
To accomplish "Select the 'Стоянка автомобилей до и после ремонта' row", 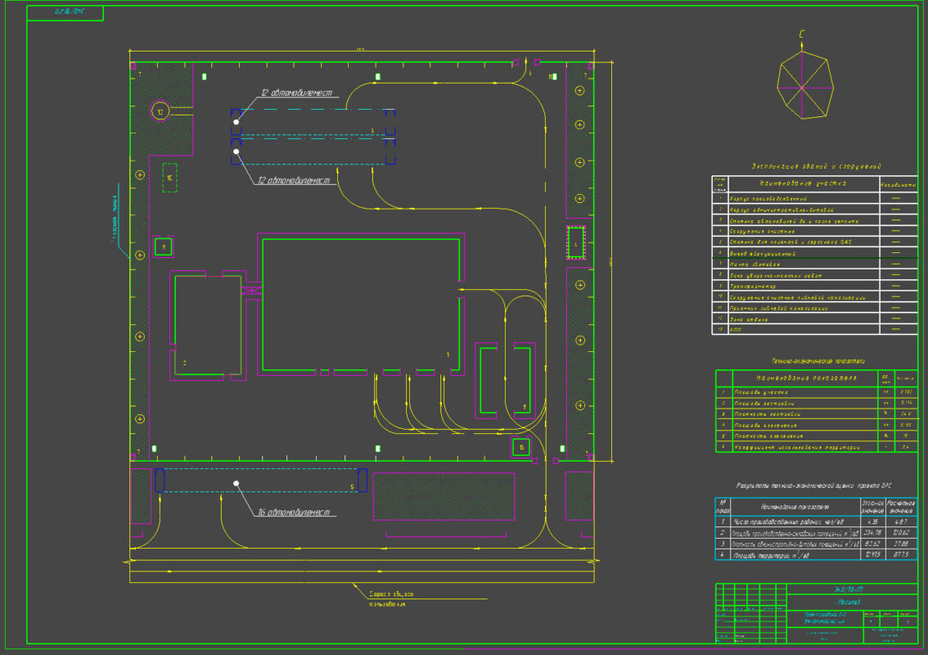I will pos(814,220).
